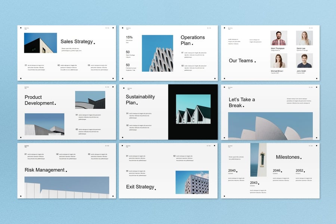This screenshot has height=224, width=336.
Task: Click the Our Teams heading
Action: coord(241,60)
